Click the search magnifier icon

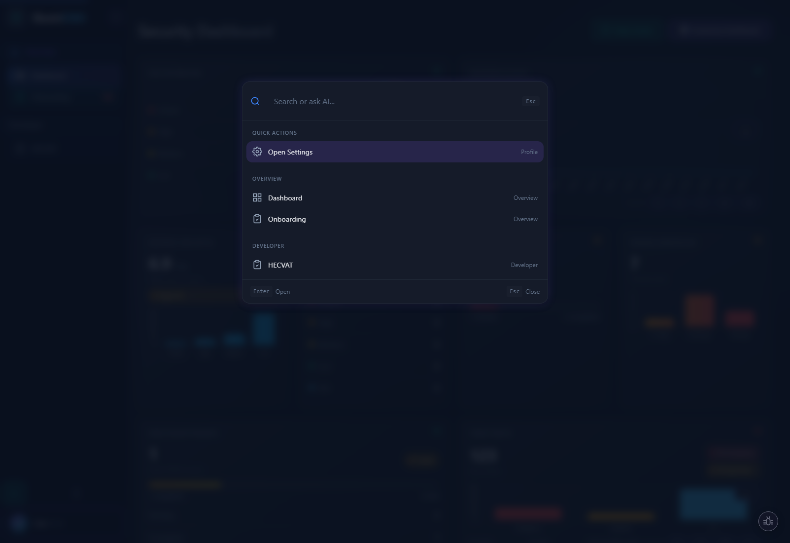point(255,101)
